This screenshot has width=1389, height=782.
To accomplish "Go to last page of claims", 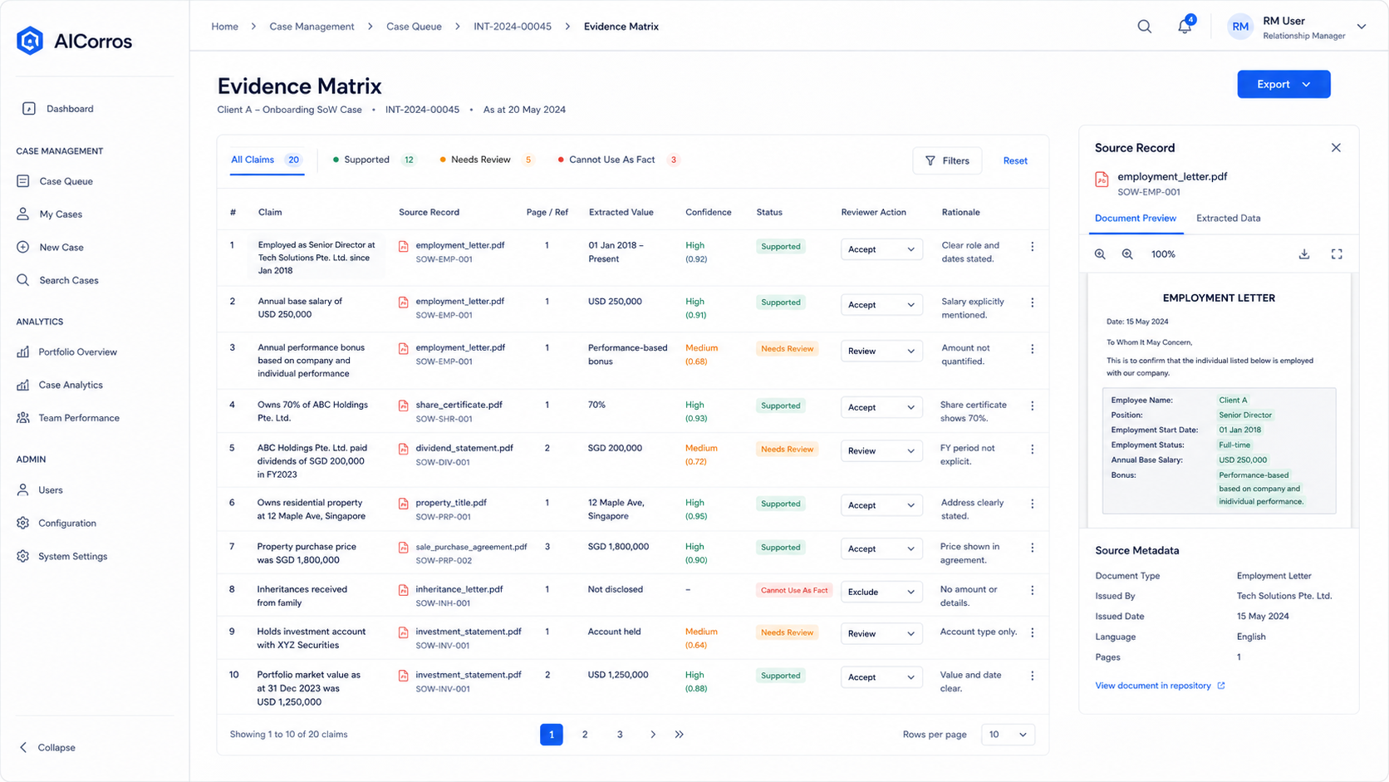I will pyautogui.click(x=679, y=735).
